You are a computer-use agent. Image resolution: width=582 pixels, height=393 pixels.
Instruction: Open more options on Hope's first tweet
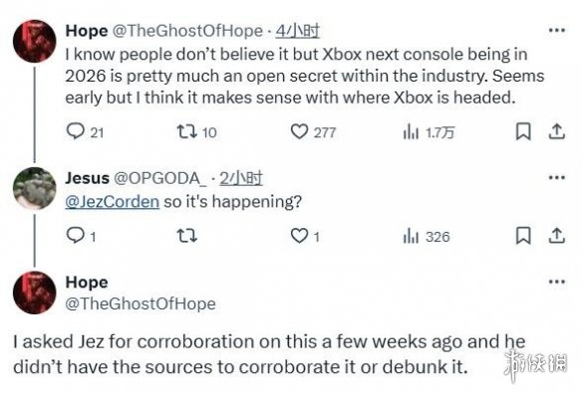[557, 31]
